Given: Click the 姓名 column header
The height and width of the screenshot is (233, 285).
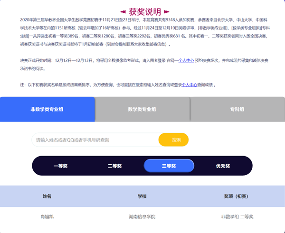Looking at the screenshot, I should (x=47, y=196).
